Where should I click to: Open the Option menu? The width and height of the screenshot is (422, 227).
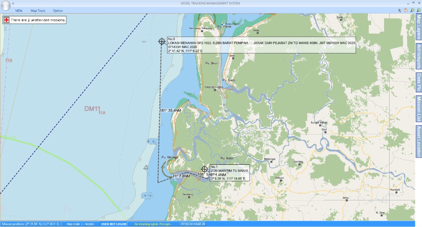(x=58, y=11)
